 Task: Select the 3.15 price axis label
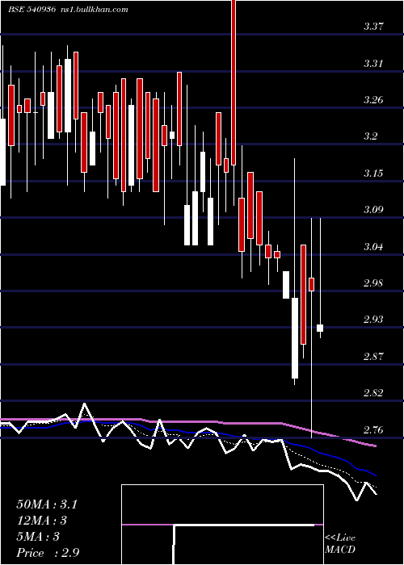373,174
